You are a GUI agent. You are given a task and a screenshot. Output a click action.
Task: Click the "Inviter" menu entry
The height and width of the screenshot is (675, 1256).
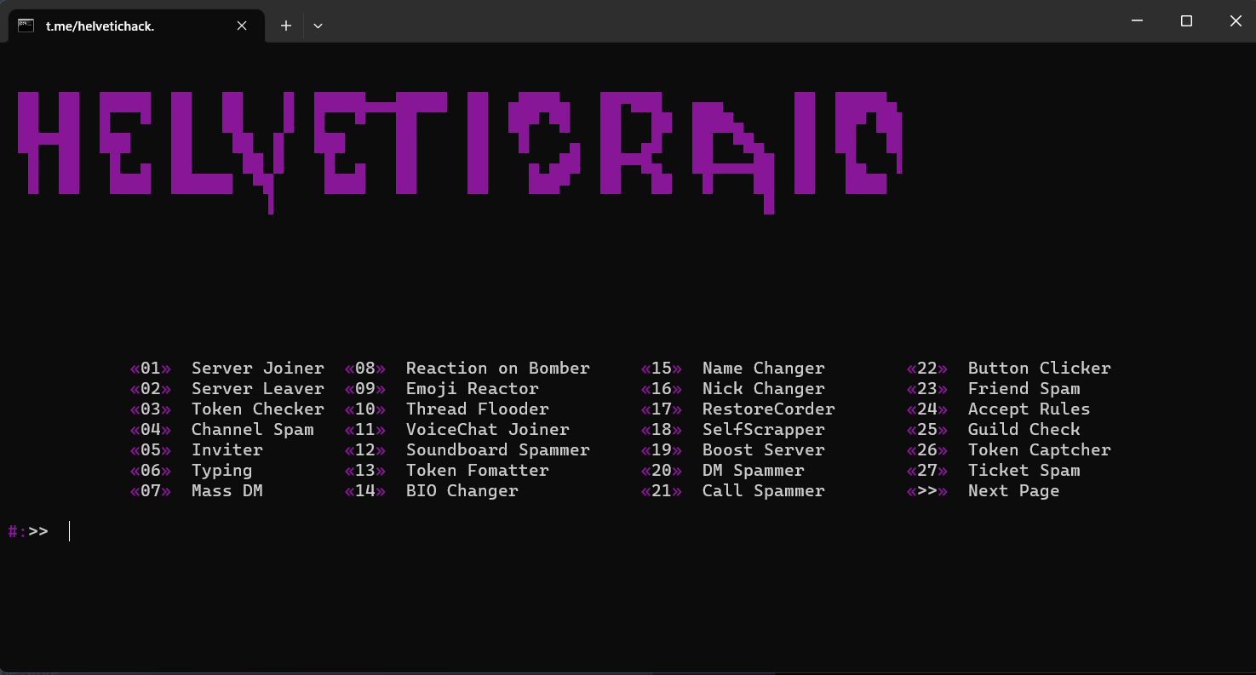coord(227,450)
